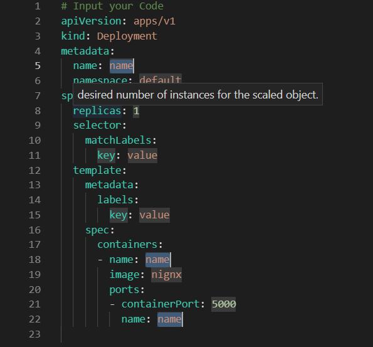Viewport: 373px width, 347px height.
Task: Click the 'replicas' key
Action: [x=97, y=111]
